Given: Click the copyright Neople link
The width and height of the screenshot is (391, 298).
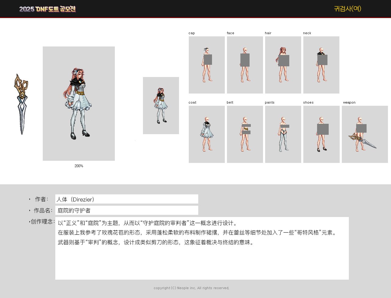Looking at the screenshot, I should coord(192,288).
